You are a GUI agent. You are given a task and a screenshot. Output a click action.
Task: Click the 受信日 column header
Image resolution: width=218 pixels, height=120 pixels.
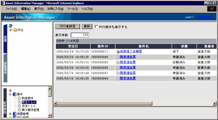point(73,46)
